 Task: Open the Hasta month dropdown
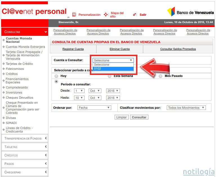tap(95, 98)
